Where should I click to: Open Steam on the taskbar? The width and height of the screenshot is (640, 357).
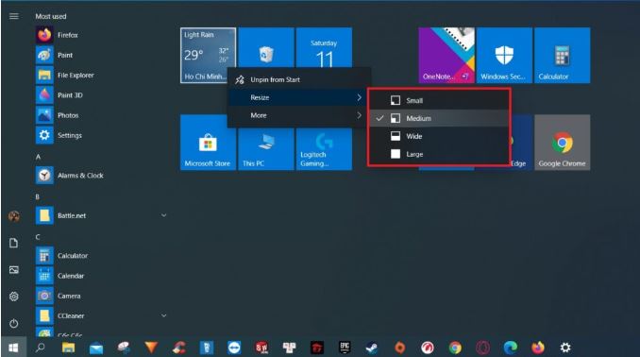coord(372,348)
